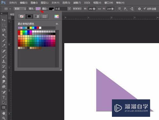Select the Type tool
The image size is (159, 120).
point(3,97)
